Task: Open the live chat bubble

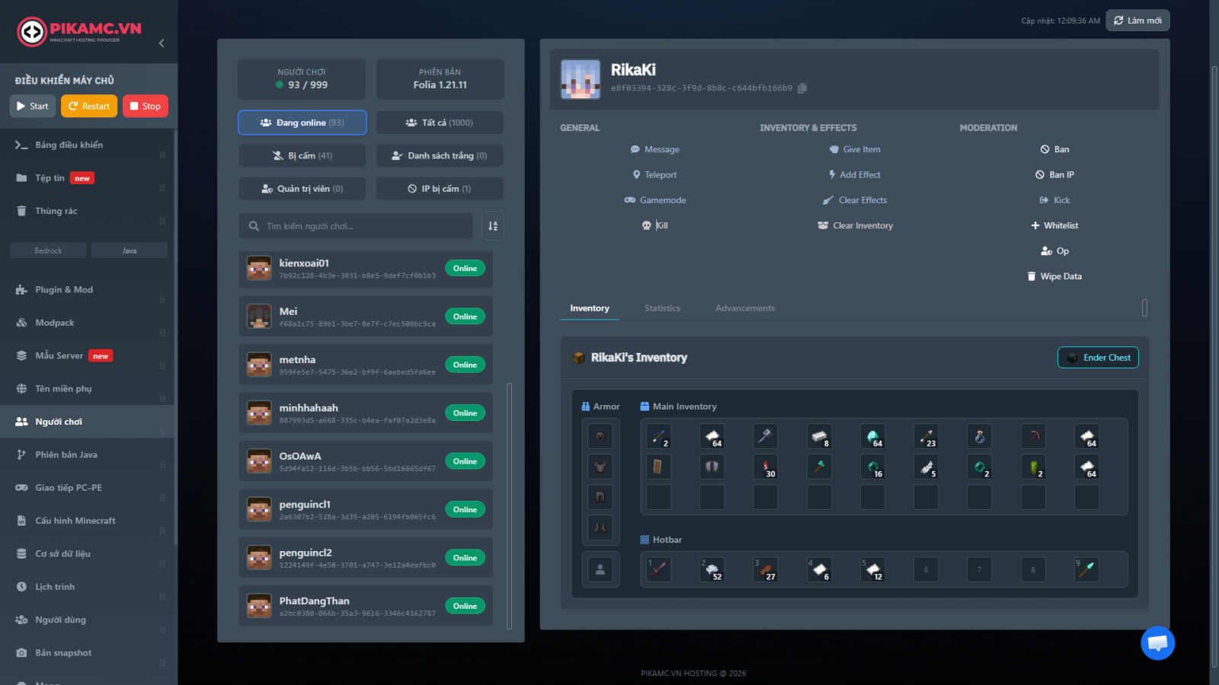Action: click(1157, 643)
